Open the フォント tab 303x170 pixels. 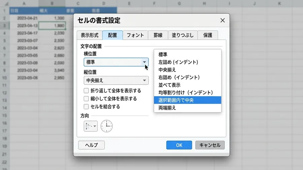click(135, 35)
